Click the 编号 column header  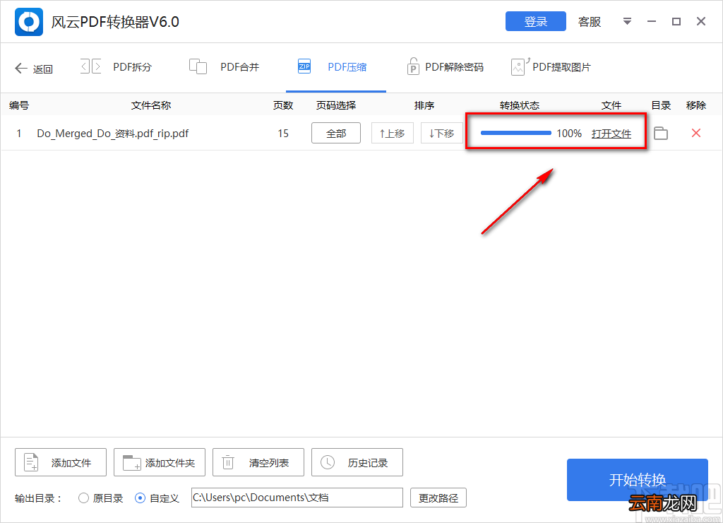pos(19,105)
